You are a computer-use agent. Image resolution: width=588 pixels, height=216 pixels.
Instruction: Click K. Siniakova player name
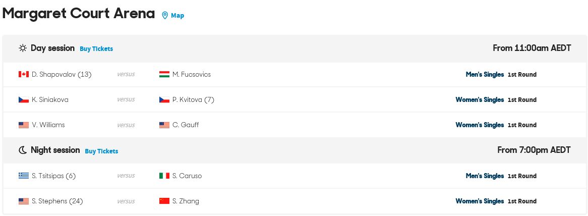(50, 100)
